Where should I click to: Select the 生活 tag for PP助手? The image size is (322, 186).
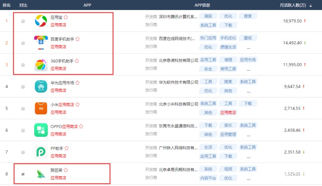coord(208,147)
